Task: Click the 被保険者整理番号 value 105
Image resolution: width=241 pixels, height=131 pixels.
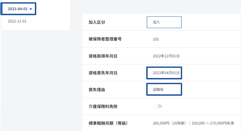Action: pyautogui.click(x=156, y=39)
